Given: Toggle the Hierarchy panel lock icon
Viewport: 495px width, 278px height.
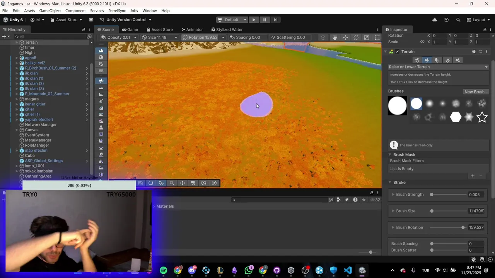Looking at the screenshot, I should tap(84, 29).
